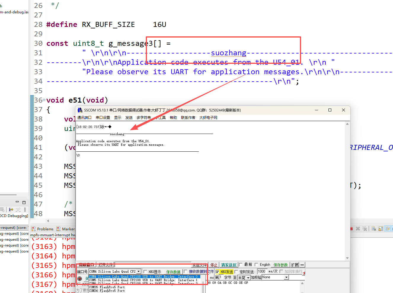Open the 通讯端口 menu
This screenshot has width=393, height=293.
[x=84, y=117]
